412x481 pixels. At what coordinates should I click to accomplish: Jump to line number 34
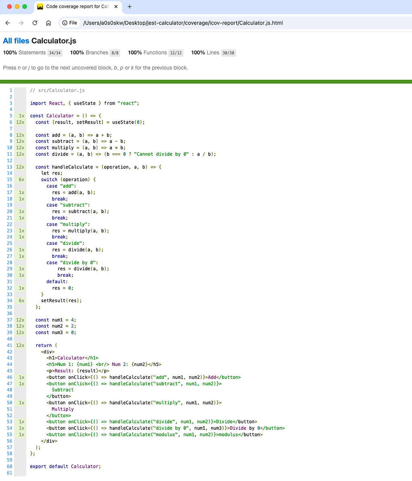tap(10, 301)
